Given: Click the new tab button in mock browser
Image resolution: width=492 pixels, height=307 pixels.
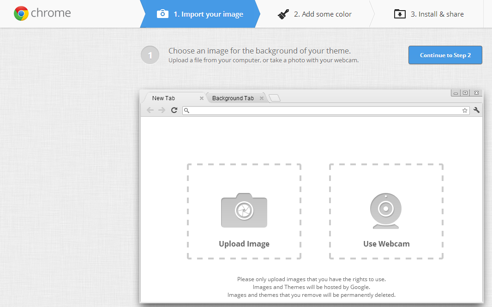Looking at the screenshot, I should 275,98.
